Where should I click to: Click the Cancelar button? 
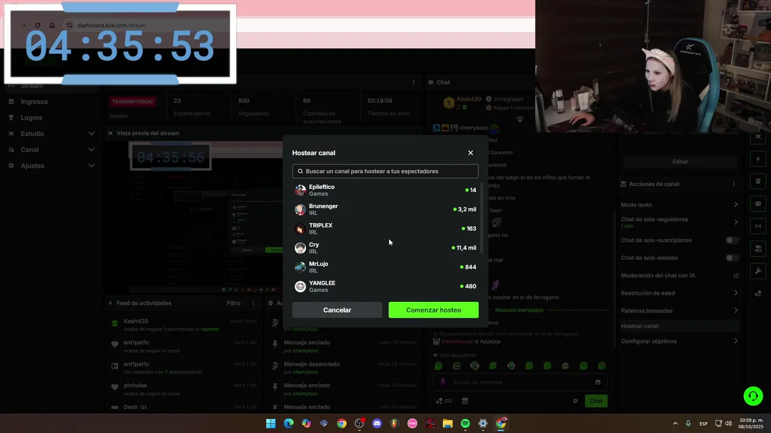[x=337, y=310]
